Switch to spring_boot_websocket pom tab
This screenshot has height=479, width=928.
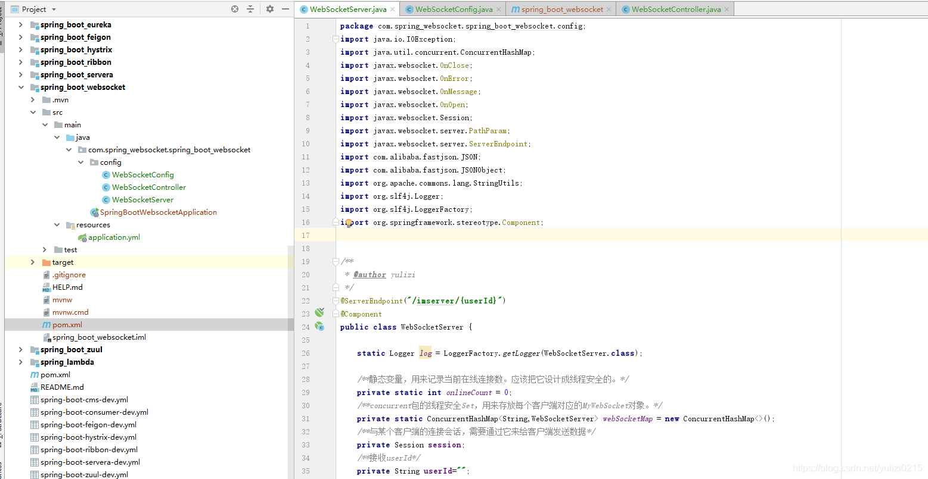pyautogui.click(x=562, y=9)
